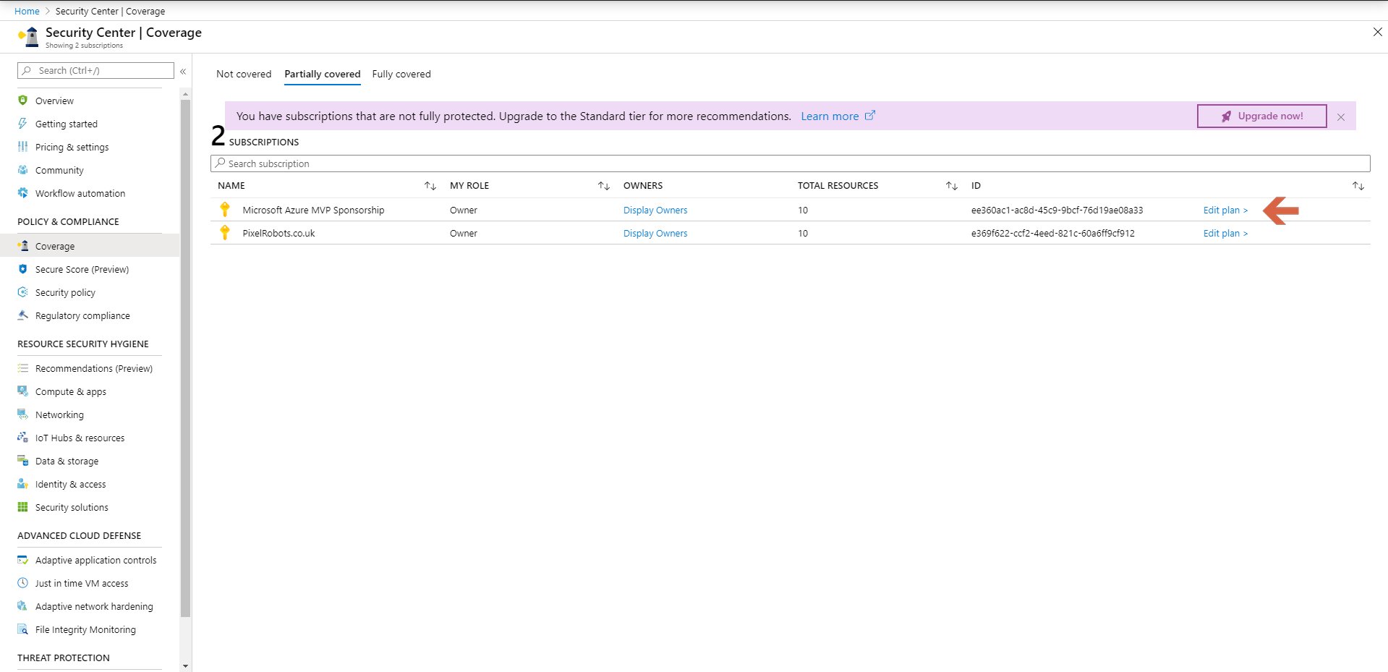This screenshot has width=1388, height=672.
Task: Click Adaptive application controls icon
Action: 22,560
